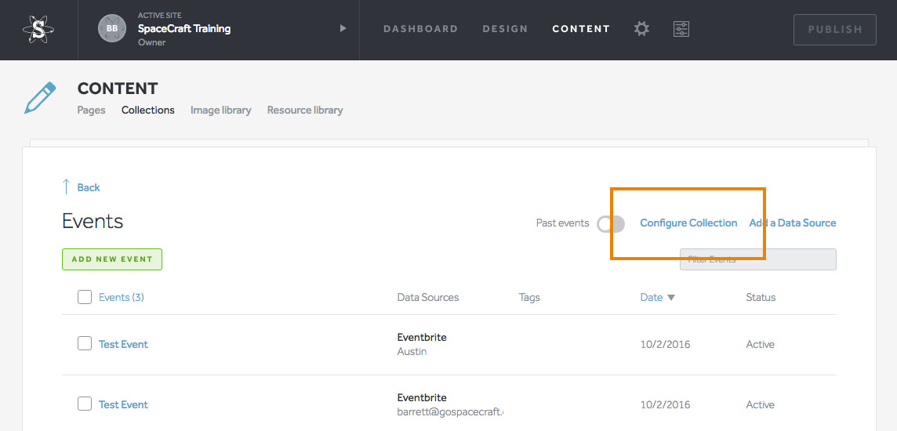The image size is (897, 431).
Task: Click the Back arrow icon
Action: pyautogui.click(x=67, y=187)
